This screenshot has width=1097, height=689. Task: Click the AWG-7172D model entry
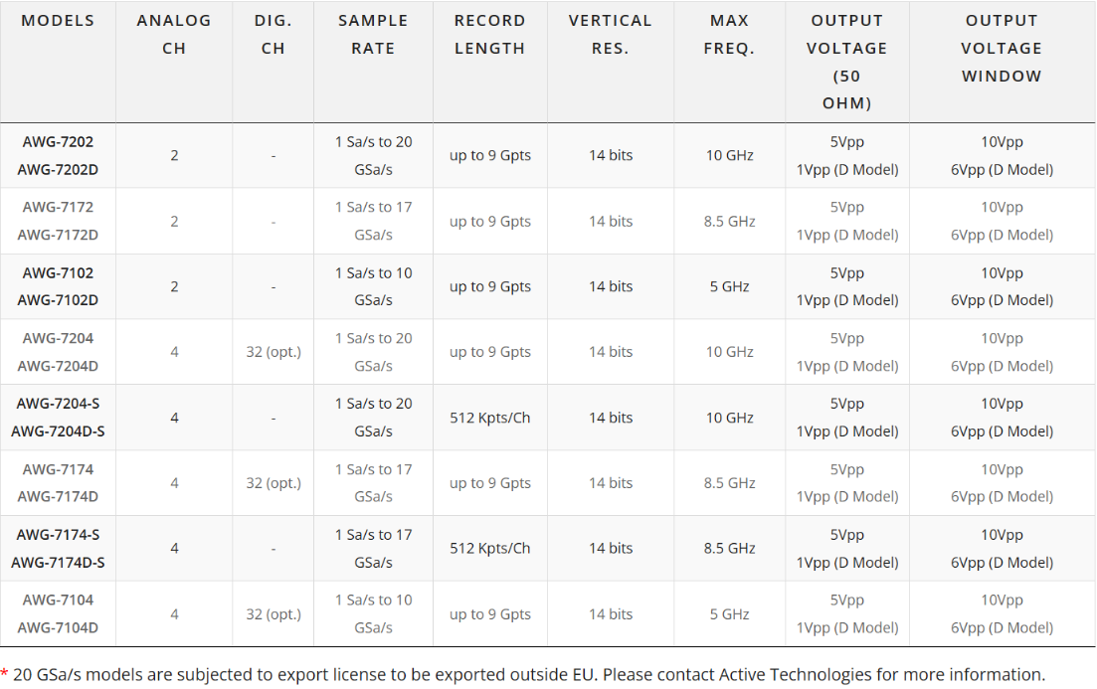point(58,235)
